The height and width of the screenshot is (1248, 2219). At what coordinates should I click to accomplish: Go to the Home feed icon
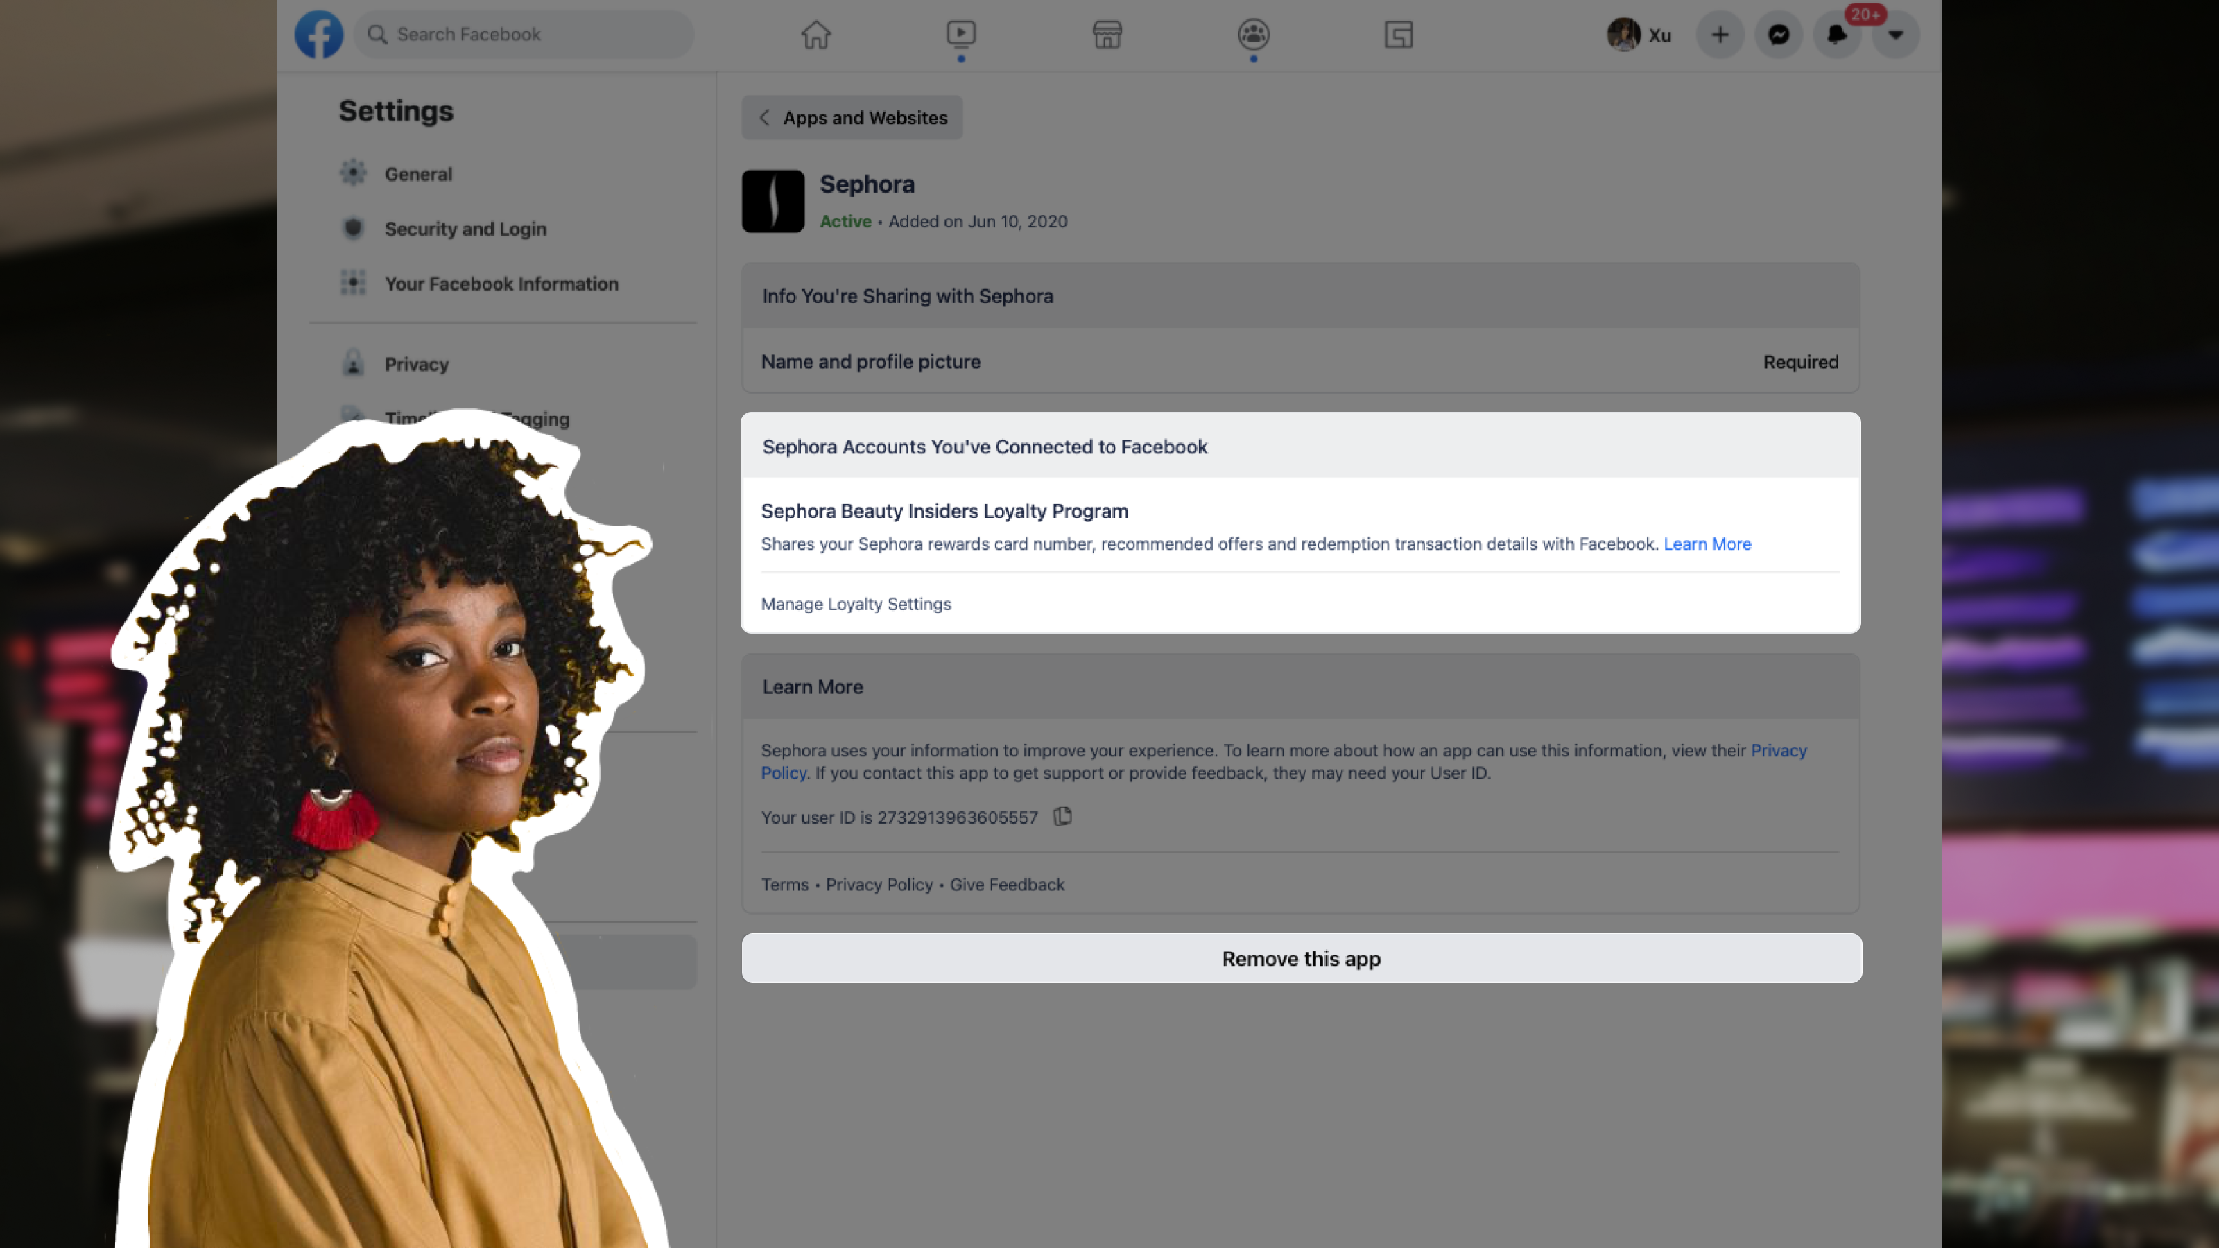click(815, 35)
